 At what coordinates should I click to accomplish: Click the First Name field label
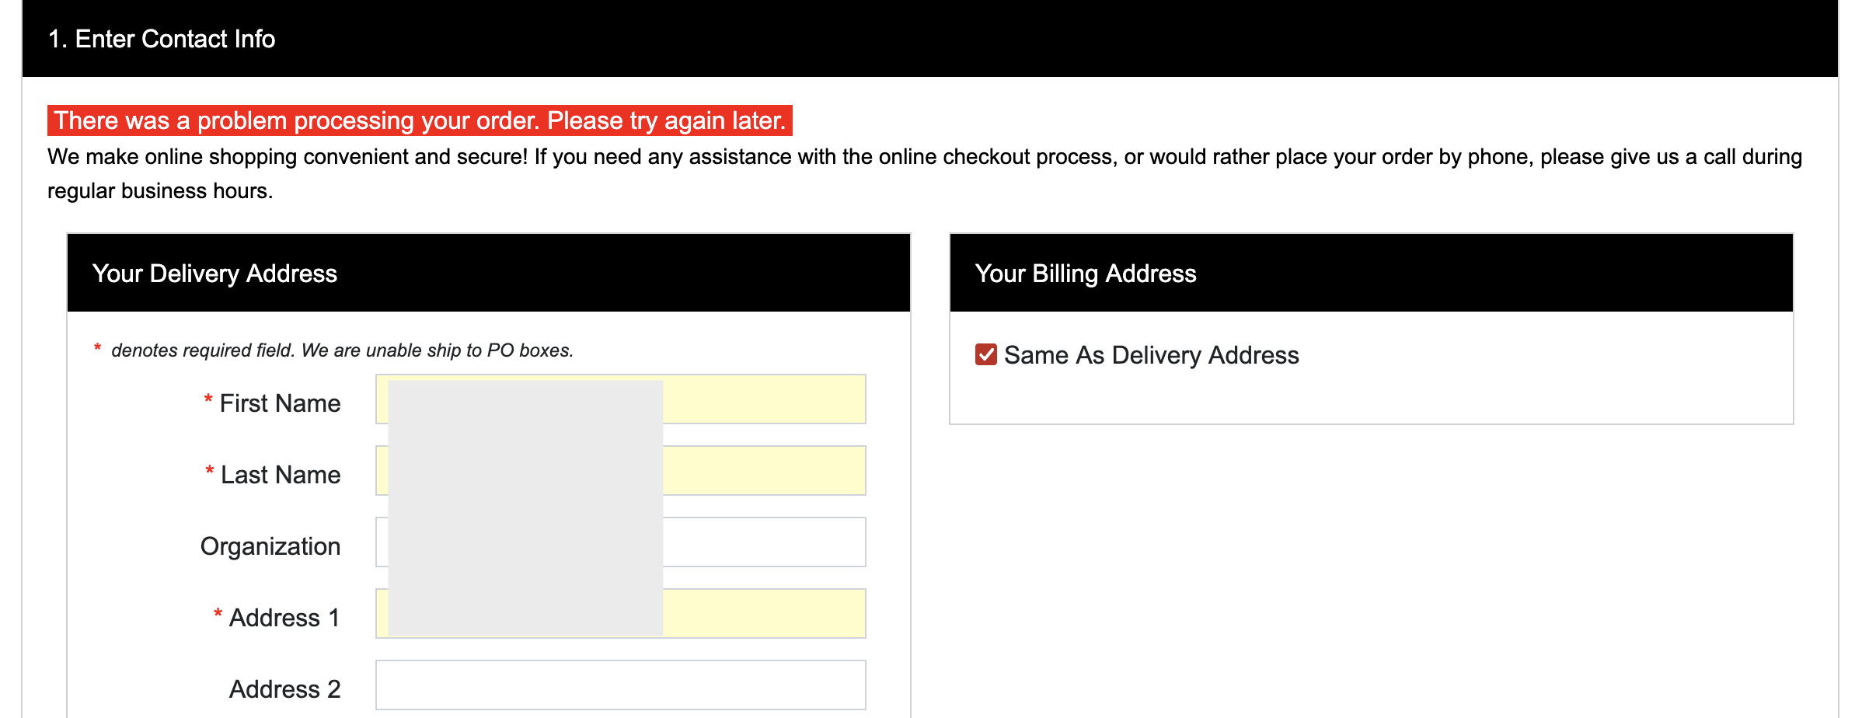280,403
